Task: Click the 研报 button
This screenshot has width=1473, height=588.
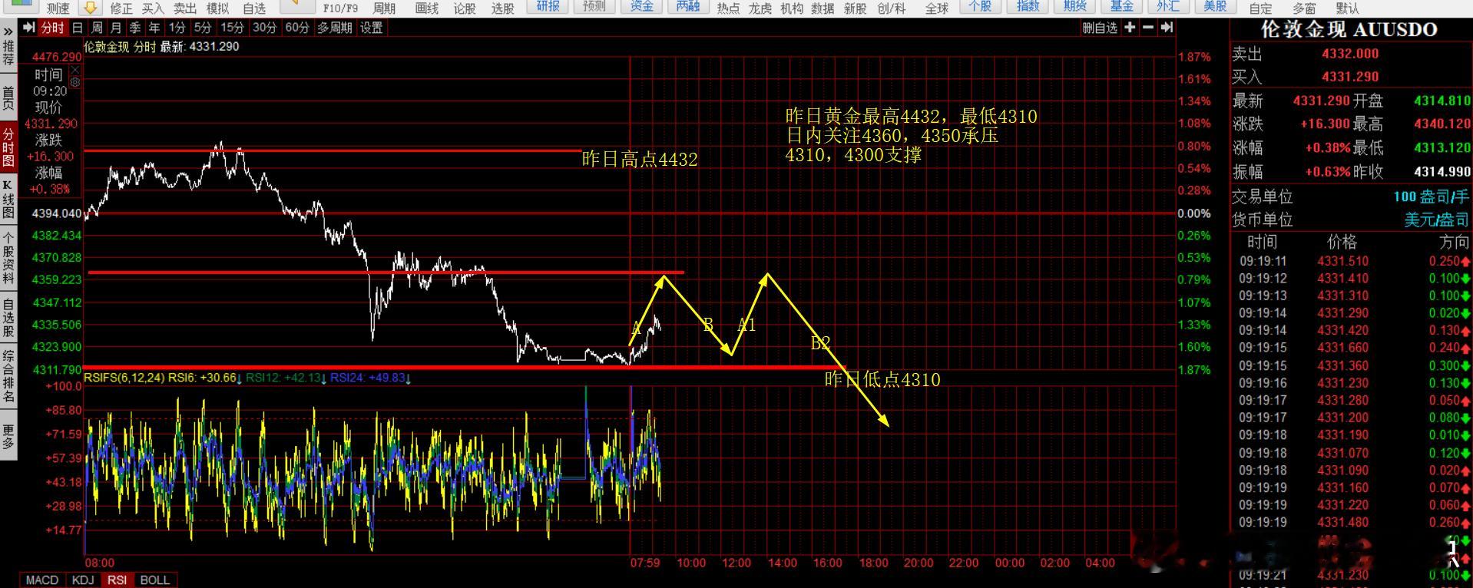Action: [548, 7]
